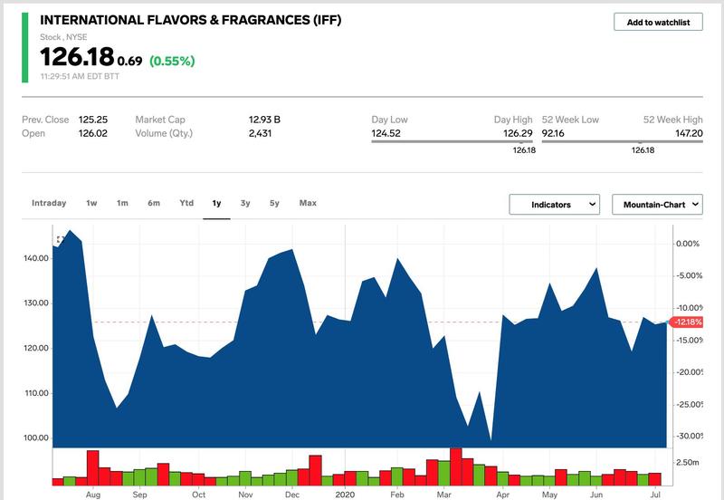Click the 0.00% percentage axis label
This screenshot has height=500, width=724.
click(x=688, y=244)
